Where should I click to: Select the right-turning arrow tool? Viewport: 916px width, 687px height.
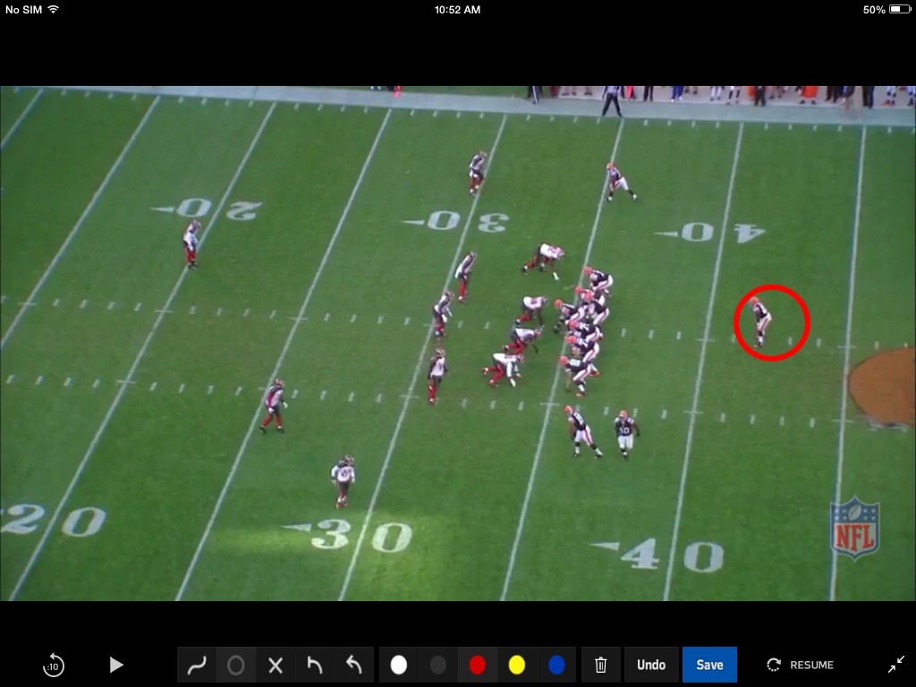pyautogui.click(x=314, y=665)
